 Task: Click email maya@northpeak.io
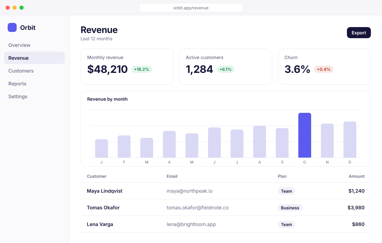click(x=190, y=191)
